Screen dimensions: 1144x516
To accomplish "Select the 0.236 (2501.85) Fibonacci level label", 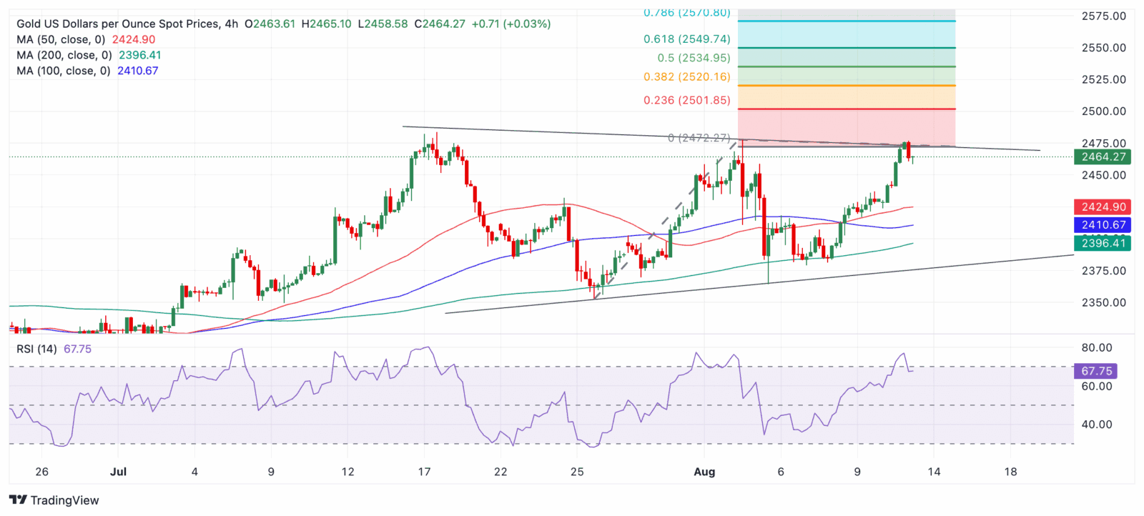I will [x=687, y=100].
